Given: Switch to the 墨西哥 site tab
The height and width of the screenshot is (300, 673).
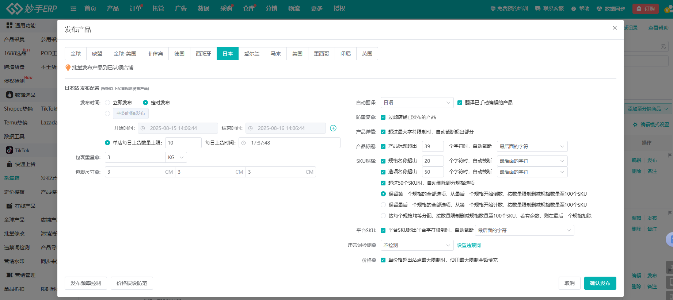Looking at the screenshot, I should [321, 54].
